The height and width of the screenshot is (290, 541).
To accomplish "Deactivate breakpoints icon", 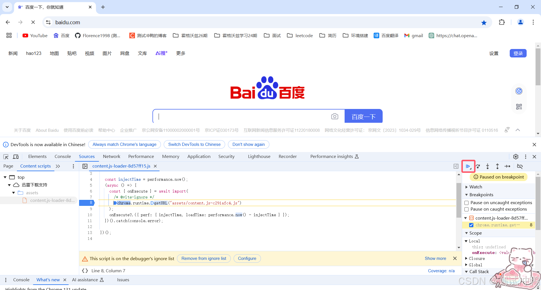I will pos(520,166).
